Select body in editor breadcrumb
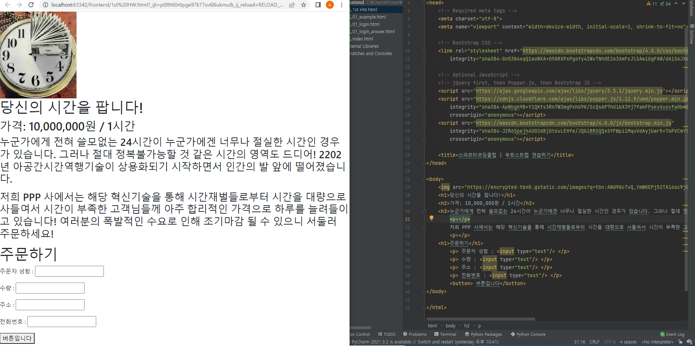The image size is (695, 346). coord(450,326)
